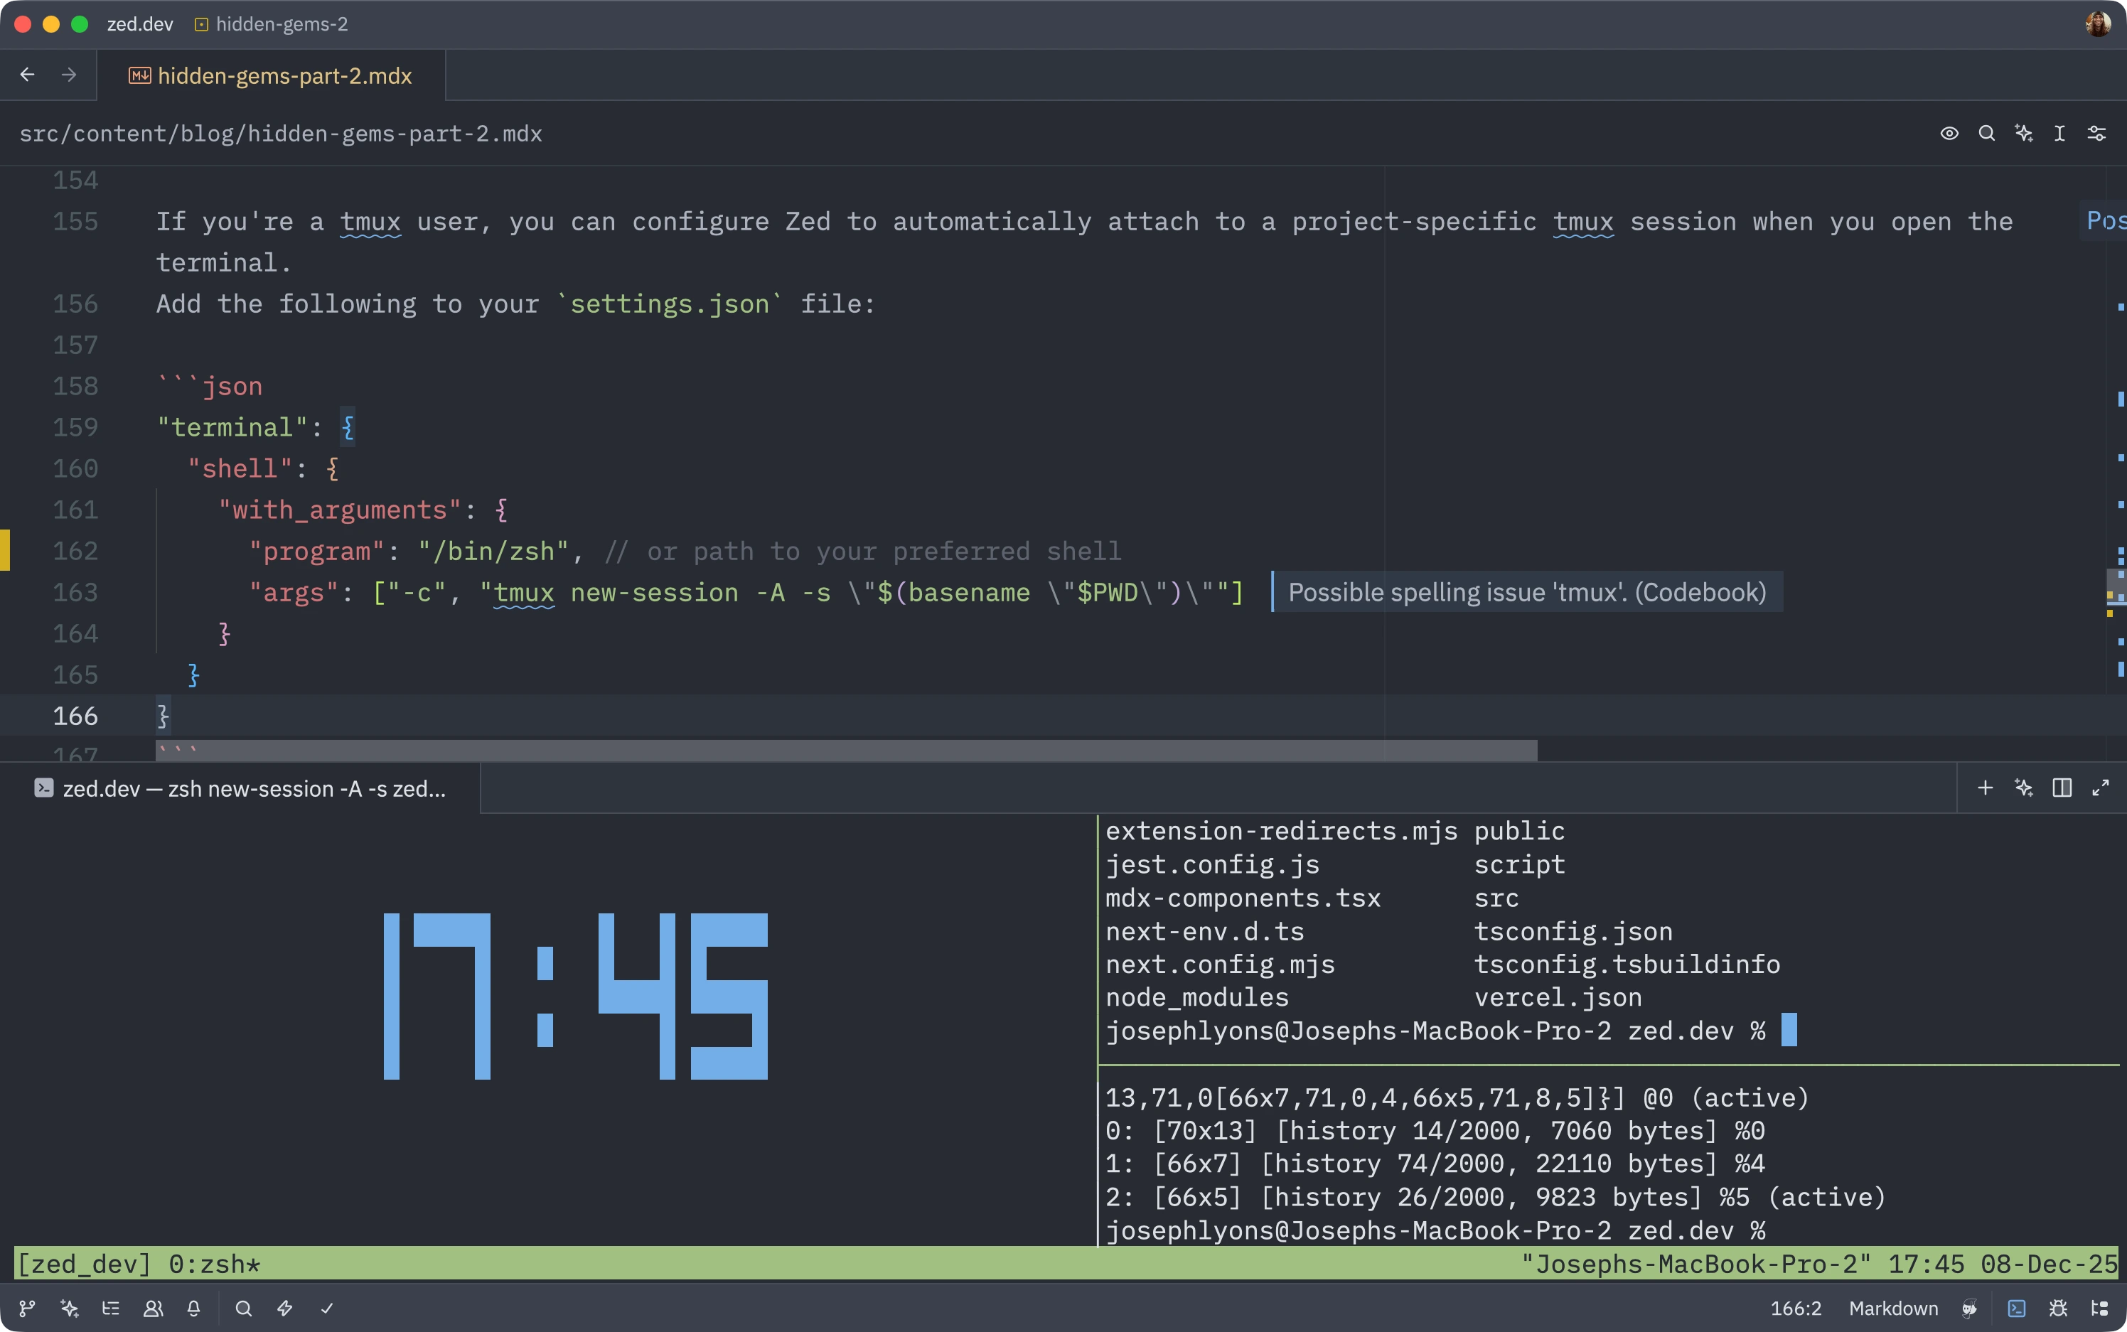Toggle the markdown preview eye icon
The width and height of the screenshot is (2127, 1332).
pyautogui.click(x=1950, y=133)
